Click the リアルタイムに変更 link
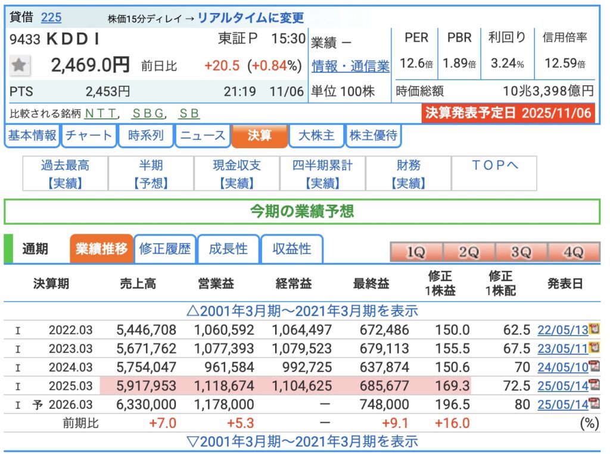The height and width of the screenshot is (454, 610). point(250,18)
